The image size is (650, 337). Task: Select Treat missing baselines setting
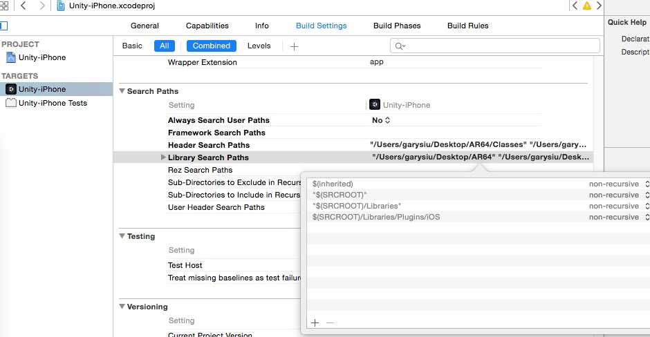(234, 278)
